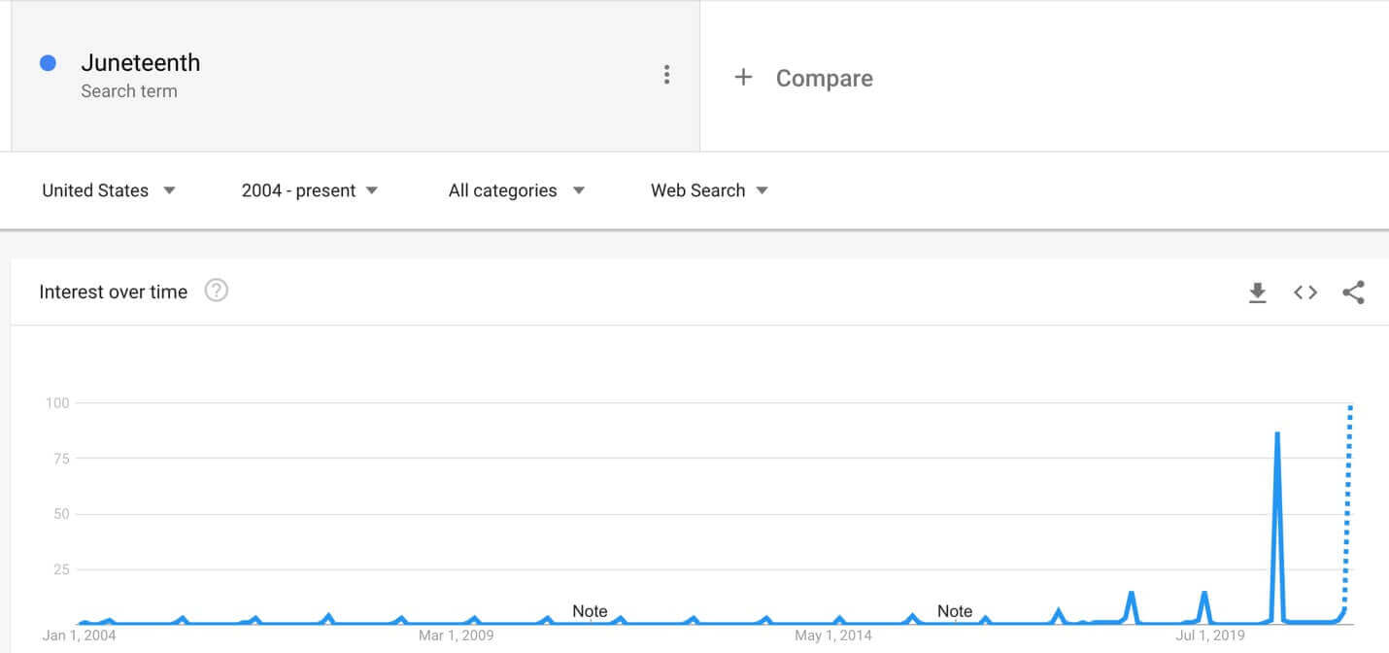Open the Juneteenth term three-dot menu
Screen dimensions: 1389x653
point(666,75)
